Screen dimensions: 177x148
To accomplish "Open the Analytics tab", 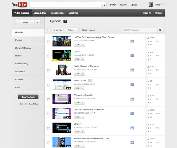I will 74,13.
